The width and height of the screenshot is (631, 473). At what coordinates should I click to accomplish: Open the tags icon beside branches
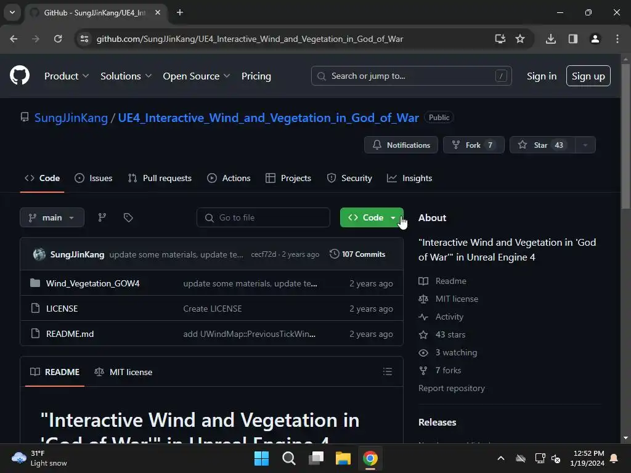pyautogui.click(x=128, y=217)
